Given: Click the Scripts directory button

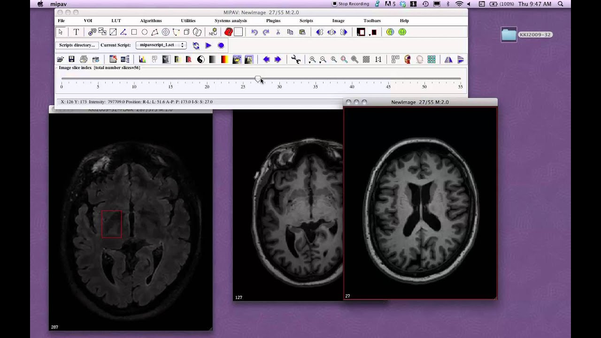Looking at the screenshot, I should tap(77, 45).
